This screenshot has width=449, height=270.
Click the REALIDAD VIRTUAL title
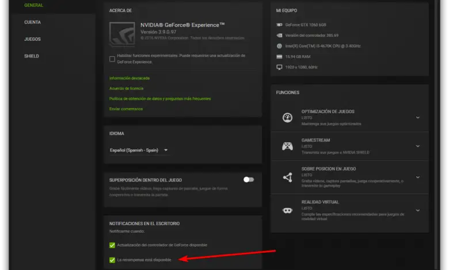[x=320, y=202]
